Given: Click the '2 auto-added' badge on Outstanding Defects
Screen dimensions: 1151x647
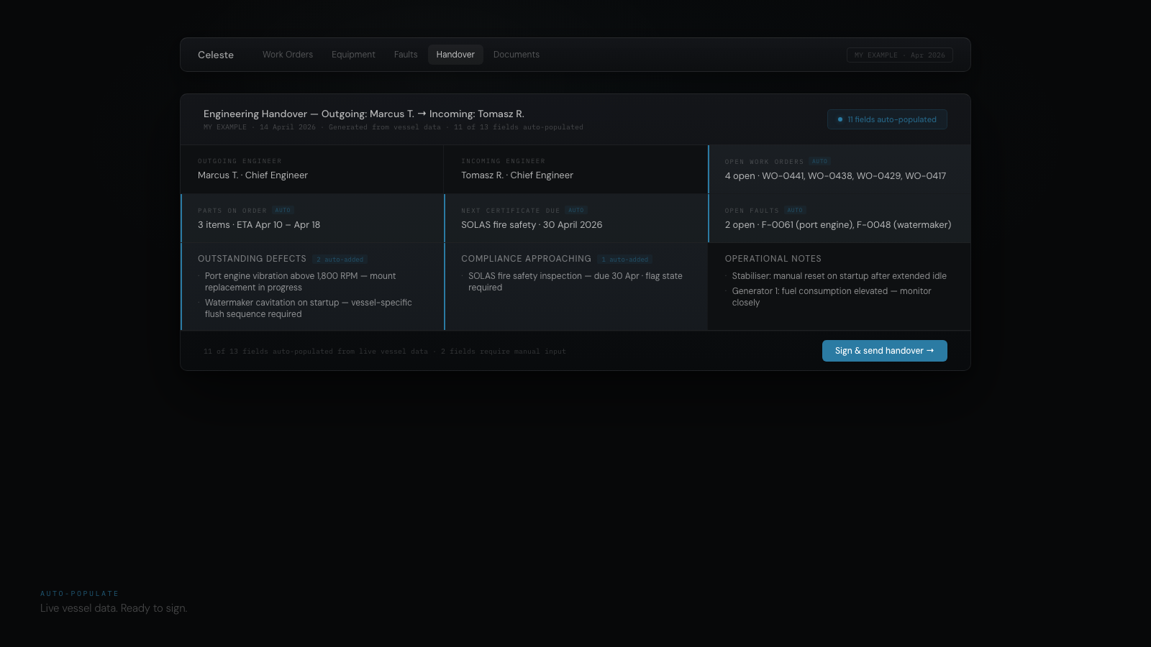Looking at the screenshot, I should pos(340,259).
